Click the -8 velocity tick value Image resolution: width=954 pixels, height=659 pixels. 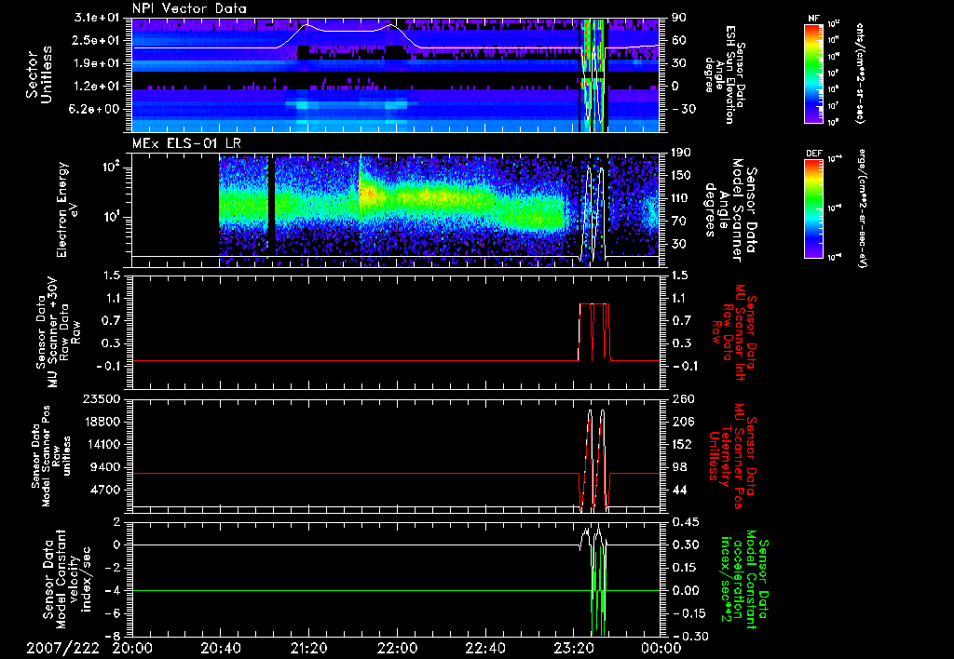coord(113,636)
